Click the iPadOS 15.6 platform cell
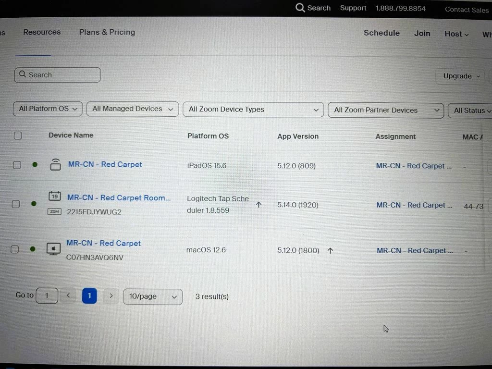The width and height of the screenshot is (492, 369). [207, 165]
